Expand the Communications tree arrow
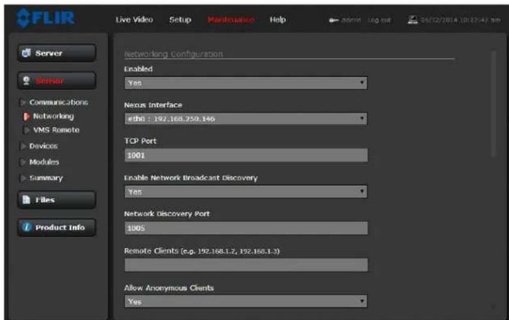The image size is (509, 320). (x=23, y=102)
